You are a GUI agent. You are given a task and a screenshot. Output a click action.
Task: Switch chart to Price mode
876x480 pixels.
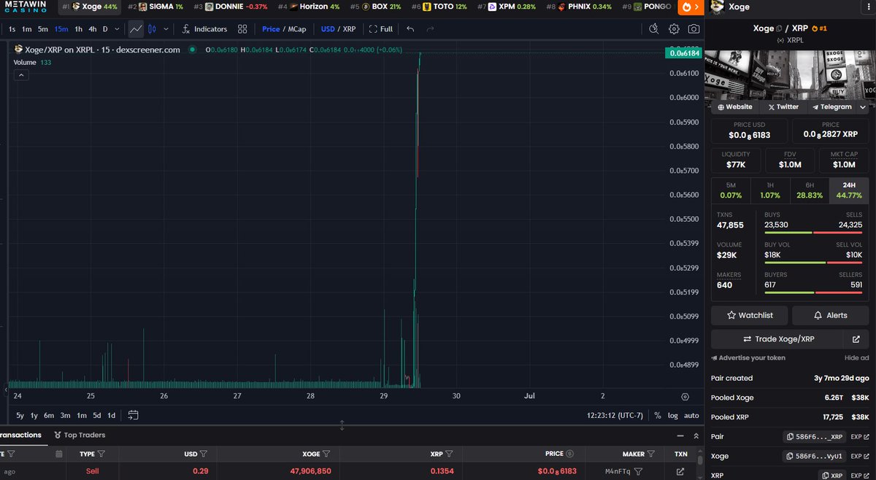pos(271,29)
